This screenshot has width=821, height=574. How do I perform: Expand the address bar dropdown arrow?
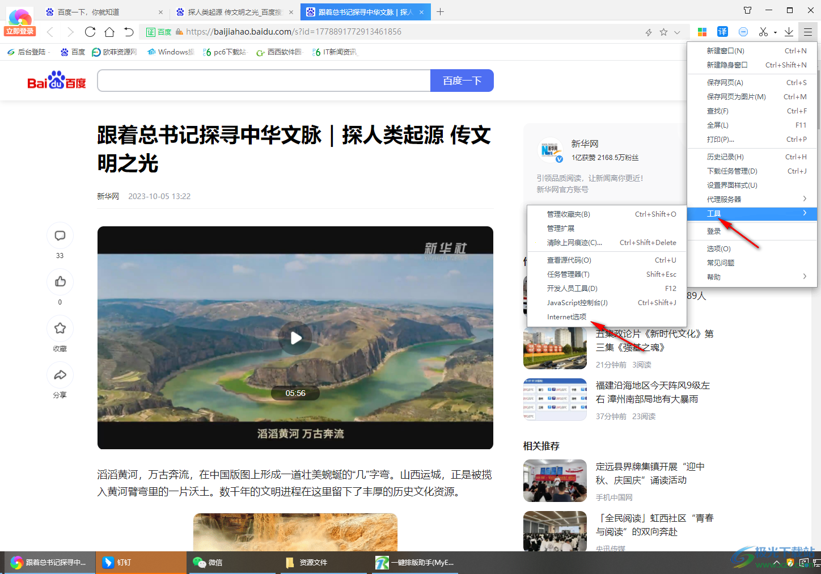[677, 32]
